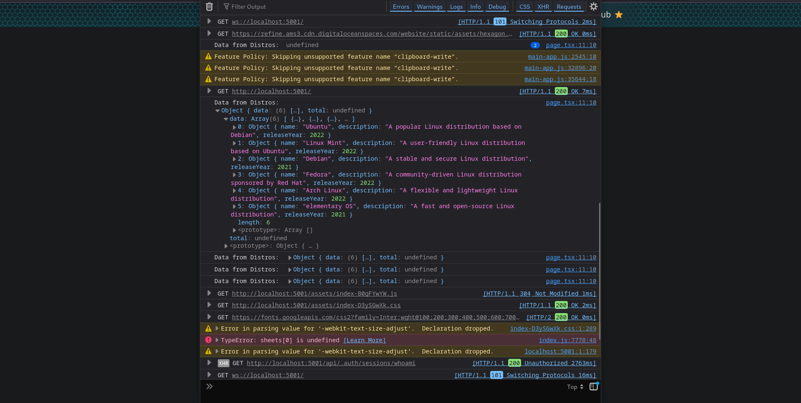Open index.js:7778:48 source link

click(567, 340)
